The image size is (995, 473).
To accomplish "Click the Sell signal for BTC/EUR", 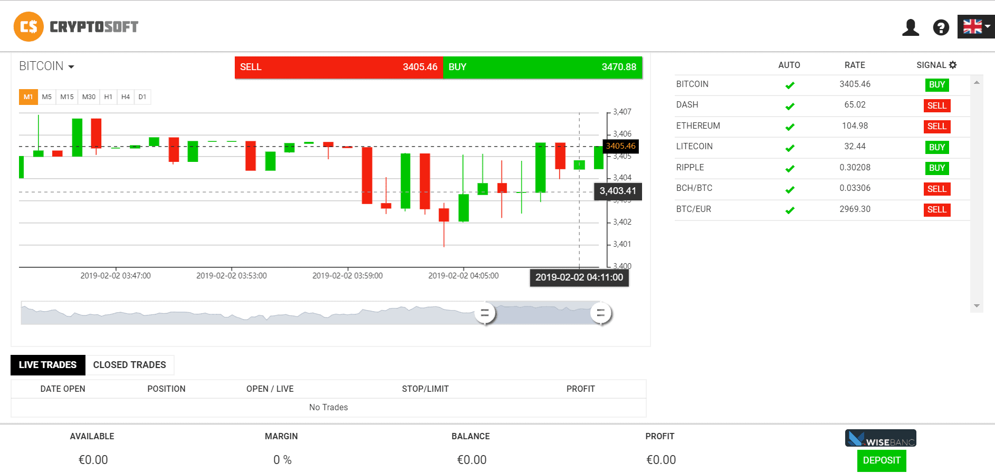I will (x=937, y=210).
